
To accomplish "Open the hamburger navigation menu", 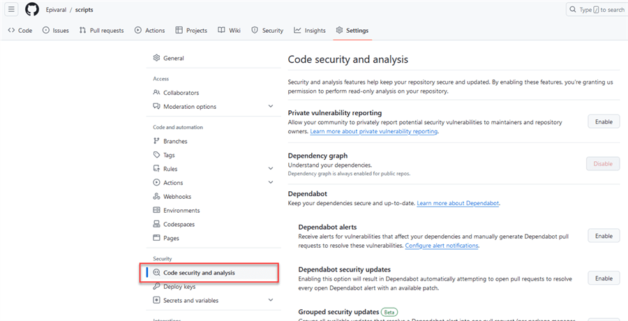I will point(12,10).
